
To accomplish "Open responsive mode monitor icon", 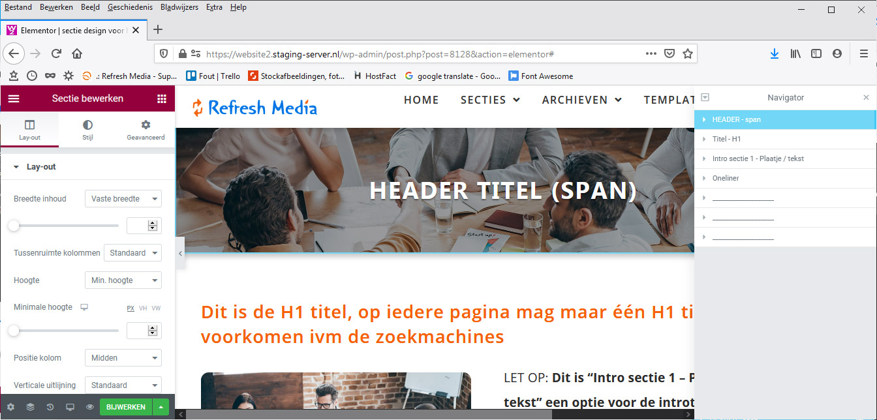I will pyautogui.click(x=70, y=407).
